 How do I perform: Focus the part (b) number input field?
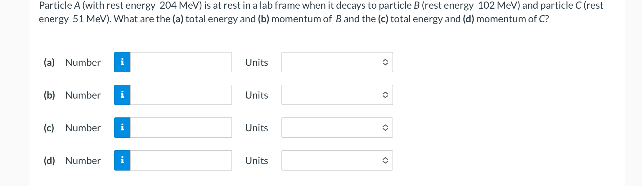click(181, 95)
